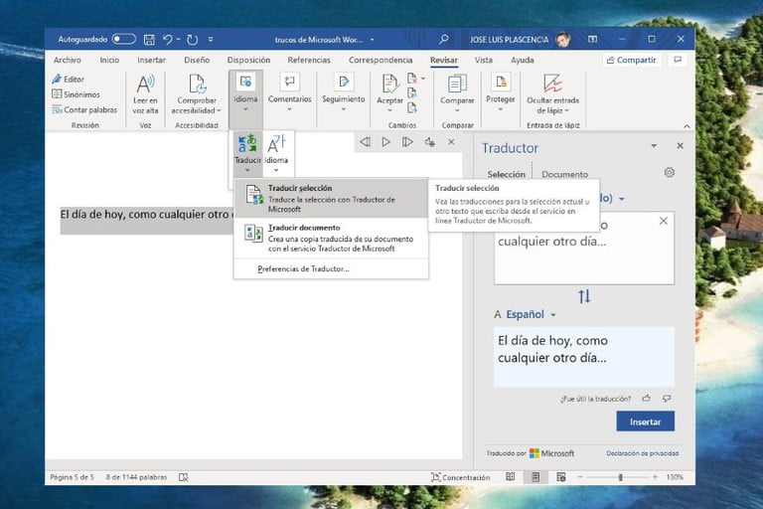Open the Declaración de privacidad link
This screenshot has width=763, height=509.
tap(642, 453)
